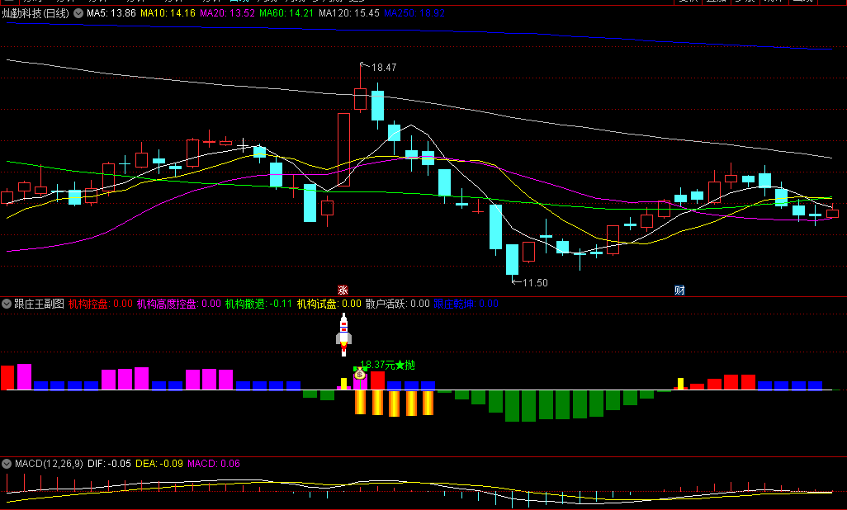847x510 pixels.
Task: Click the magenta MA20: 13.52 label
Action: click(227, 13)
